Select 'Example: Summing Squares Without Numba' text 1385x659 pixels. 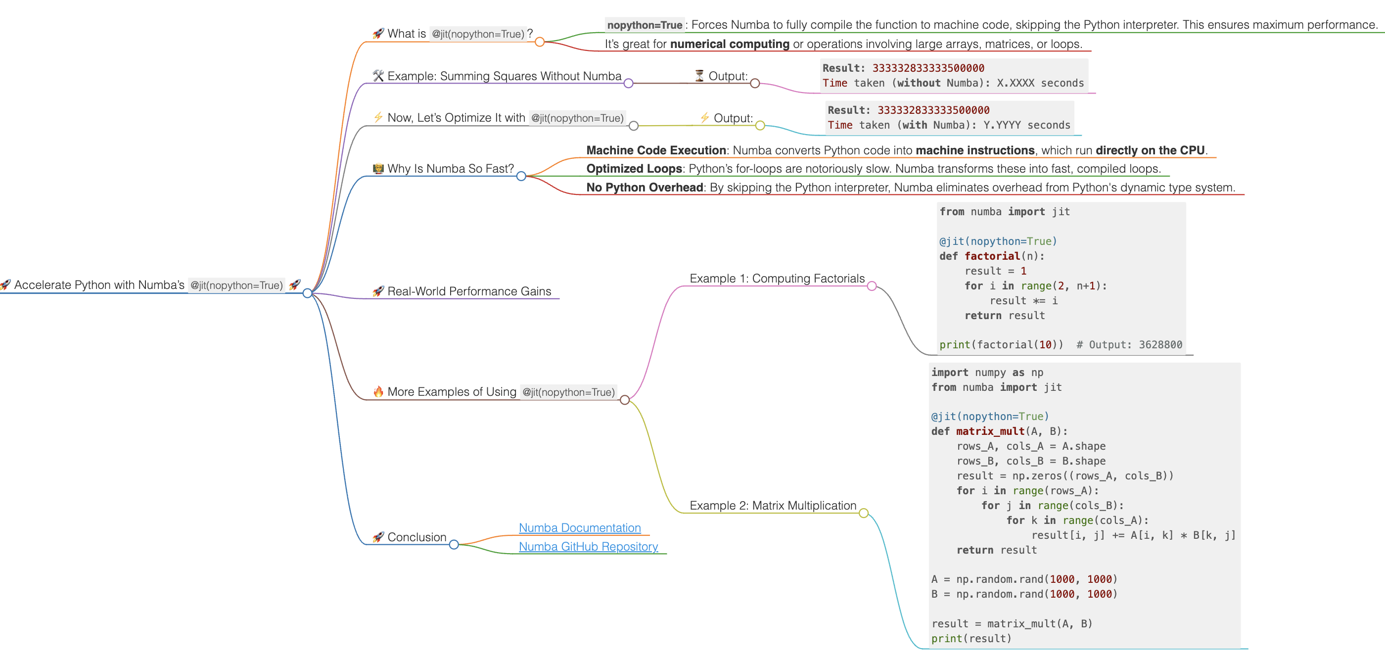(505, 76)
